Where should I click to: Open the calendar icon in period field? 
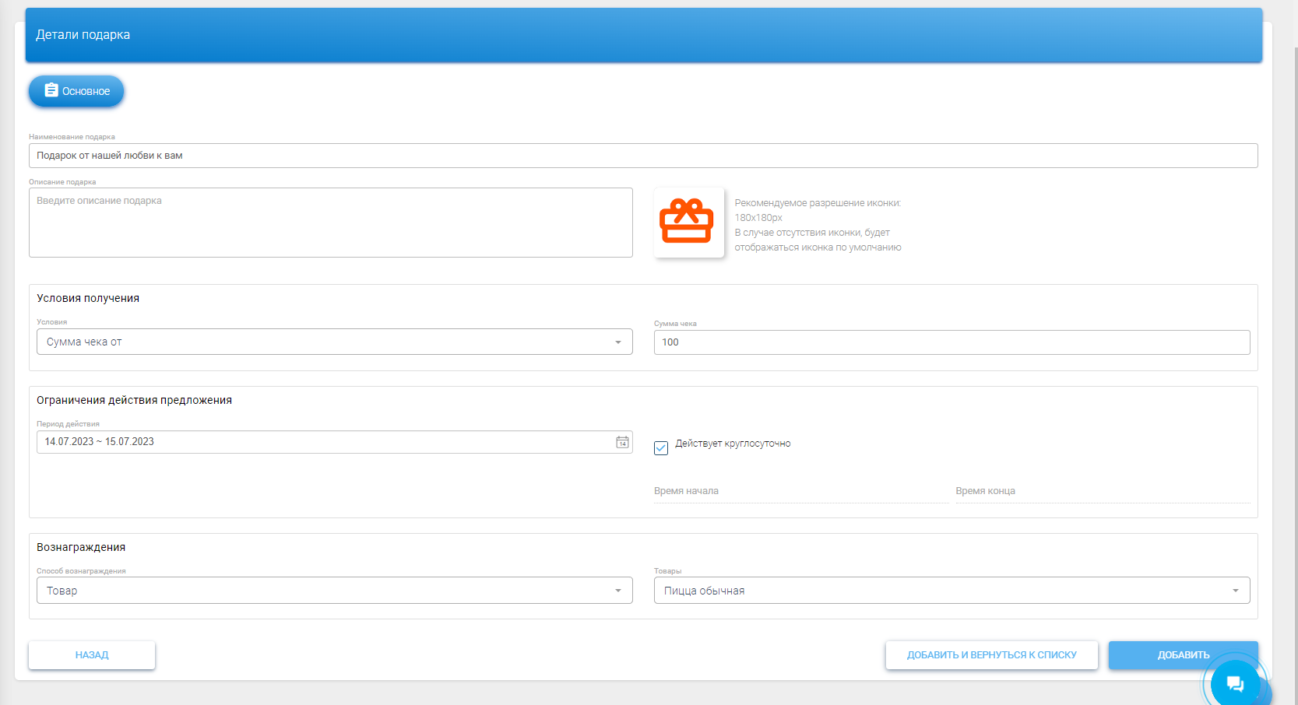622,442
